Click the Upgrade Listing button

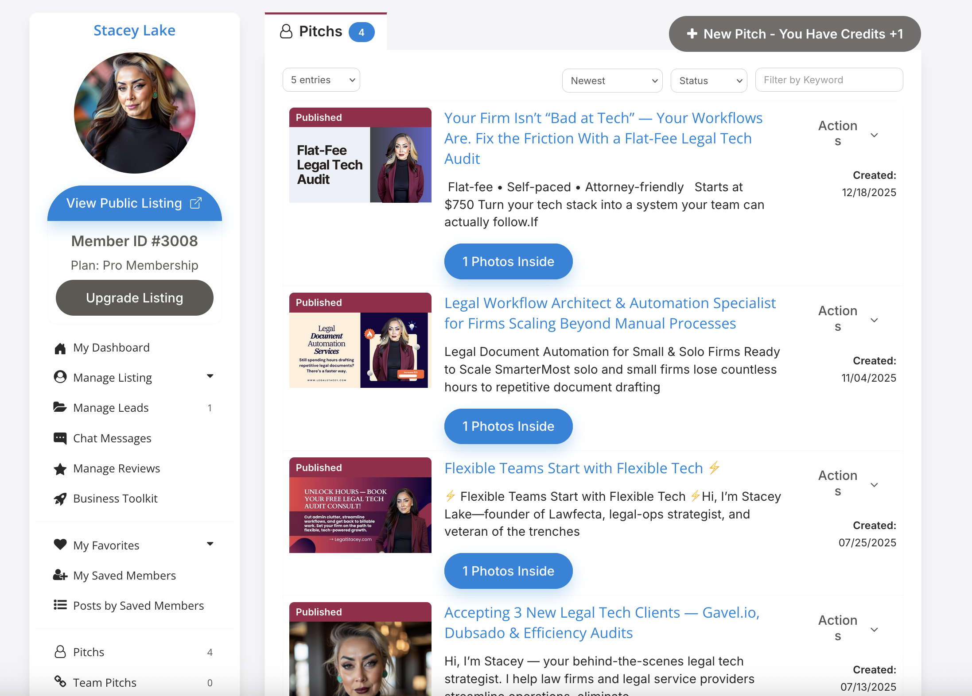tap(134, 298)
